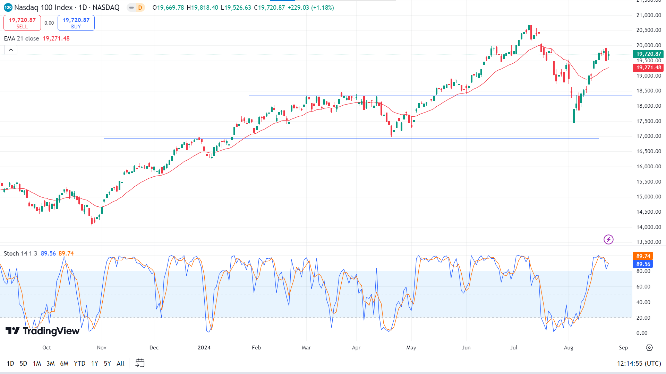666x374 pixels.
Task: Select the All time range
Action: pos(120,363)
